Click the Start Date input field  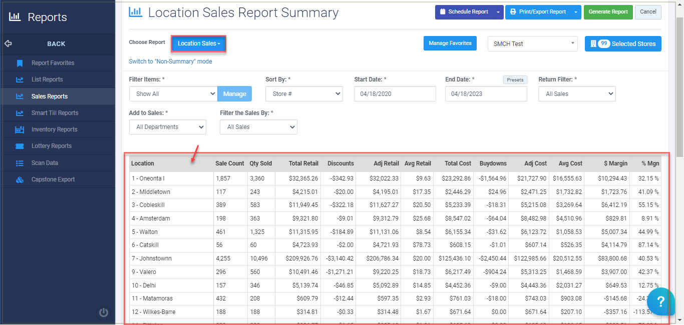pyautogui.click(x=395, y=94)
